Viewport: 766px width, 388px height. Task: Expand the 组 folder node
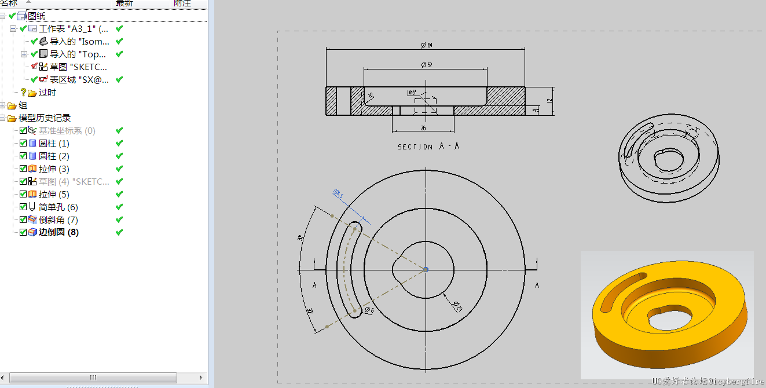click(3, 105)
